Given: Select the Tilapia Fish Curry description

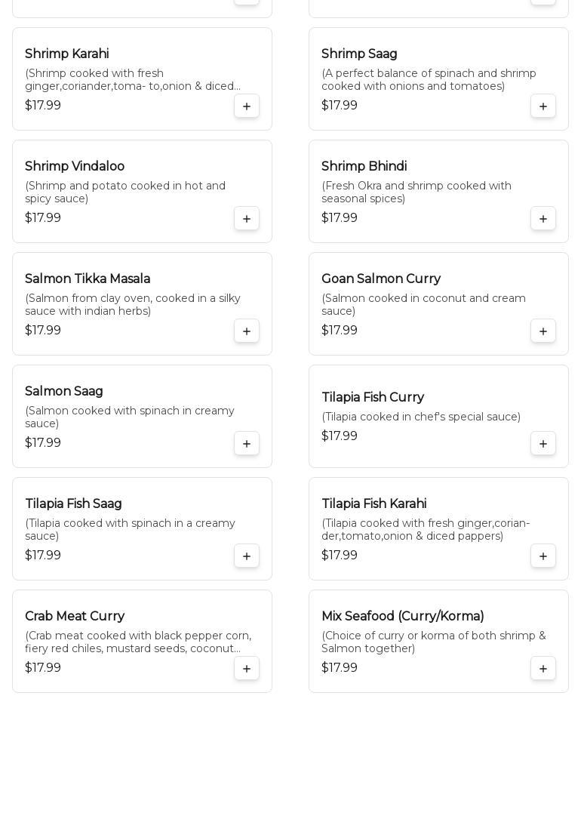Looking at the screenshot, I should 421,417.
